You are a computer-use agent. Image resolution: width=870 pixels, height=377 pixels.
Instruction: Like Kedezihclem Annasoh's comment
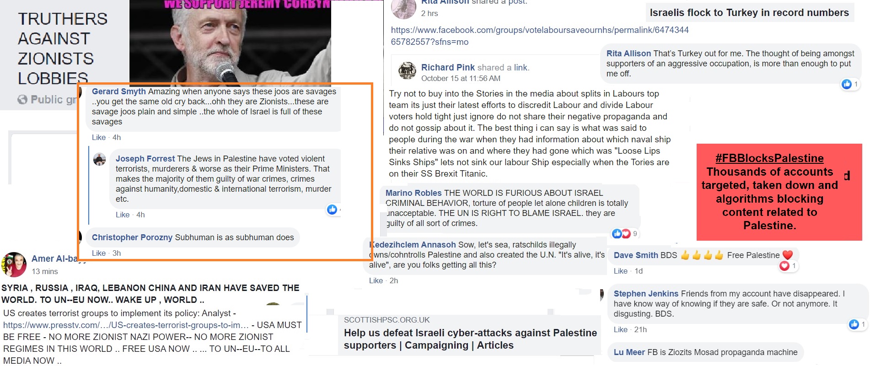(376, 280)
